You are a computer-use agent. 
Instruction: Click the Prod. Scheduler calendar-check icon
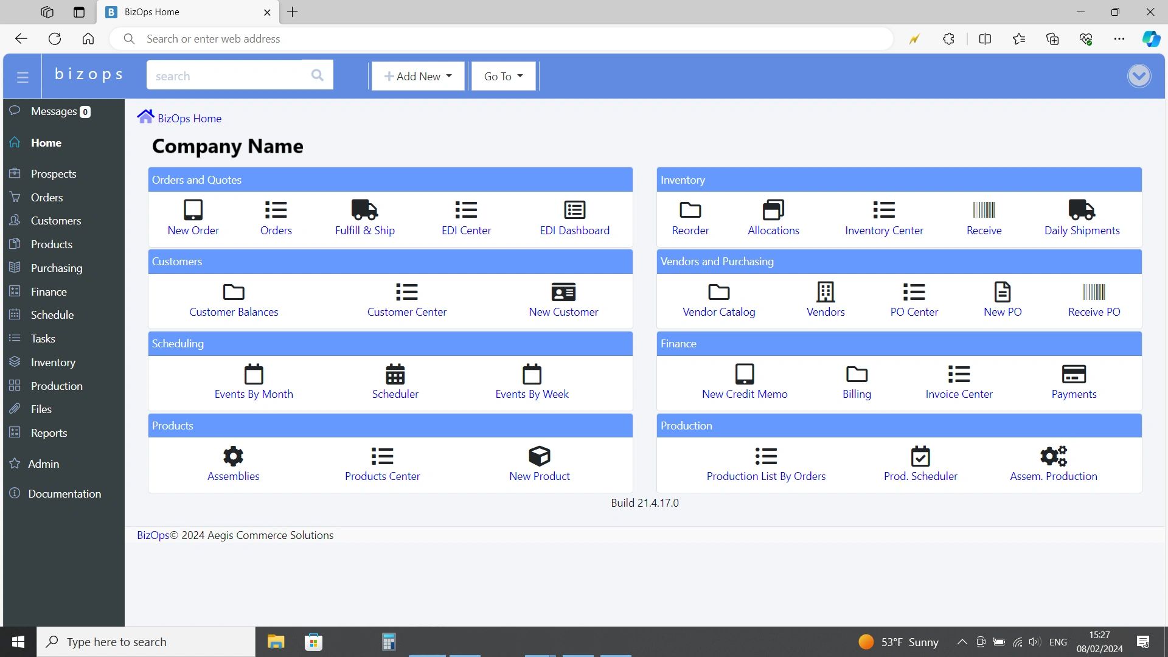point(920,456)
